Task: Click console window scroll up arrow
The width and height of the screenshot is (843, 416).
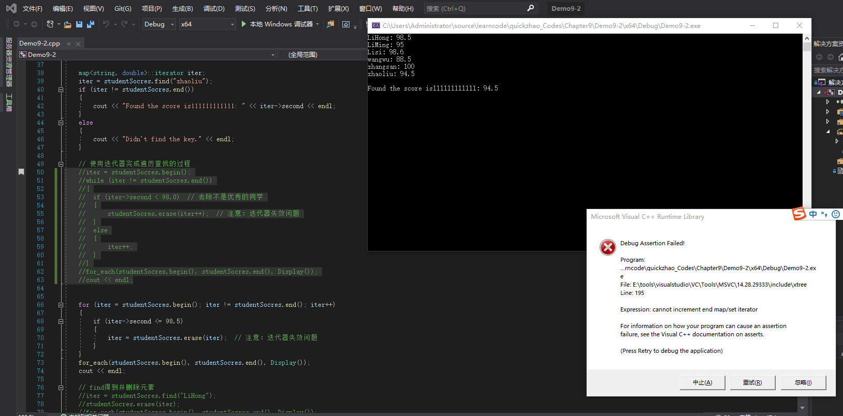Action: [x=807, y=38]
